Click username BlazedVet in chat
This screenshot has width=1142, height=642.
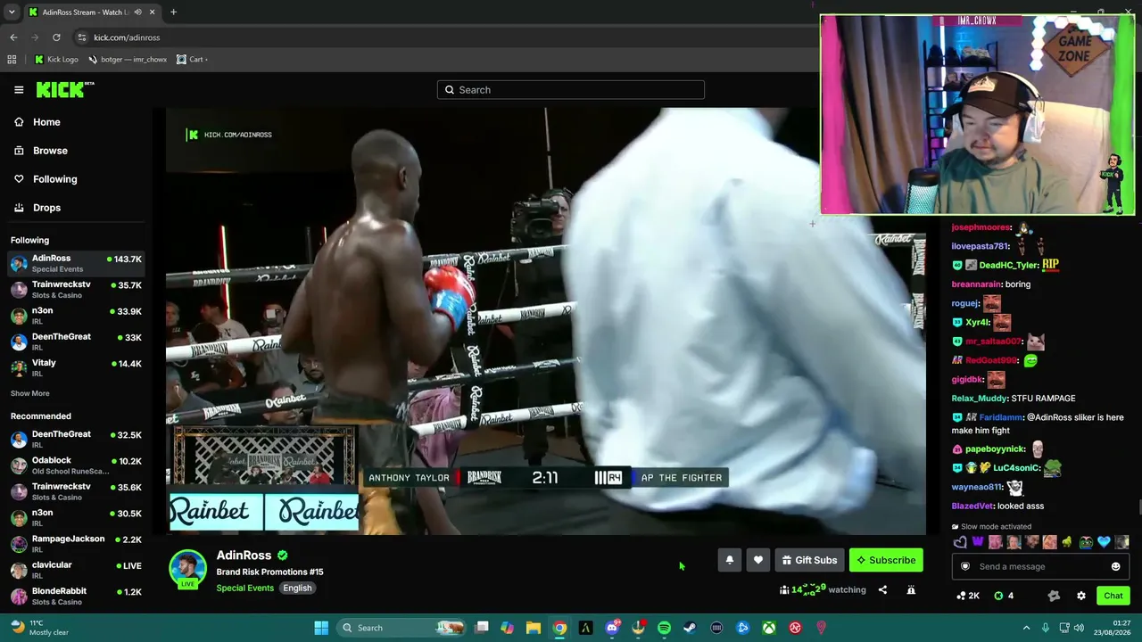[972, 506]
